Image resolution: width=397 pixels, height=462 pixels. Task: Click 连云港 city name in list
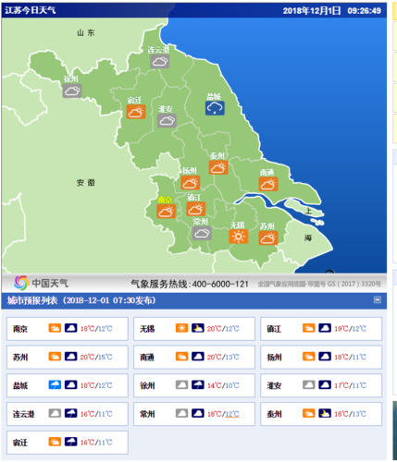23,414
